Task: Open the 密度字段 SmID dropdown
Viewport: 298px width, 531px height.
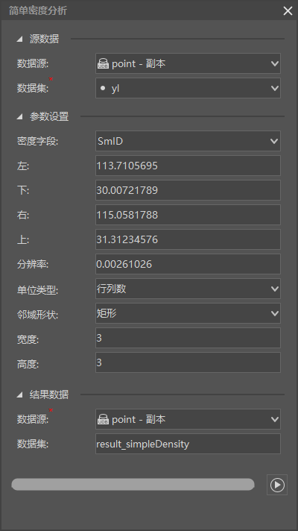Action: pyautogui.click(x=188, y=141)
